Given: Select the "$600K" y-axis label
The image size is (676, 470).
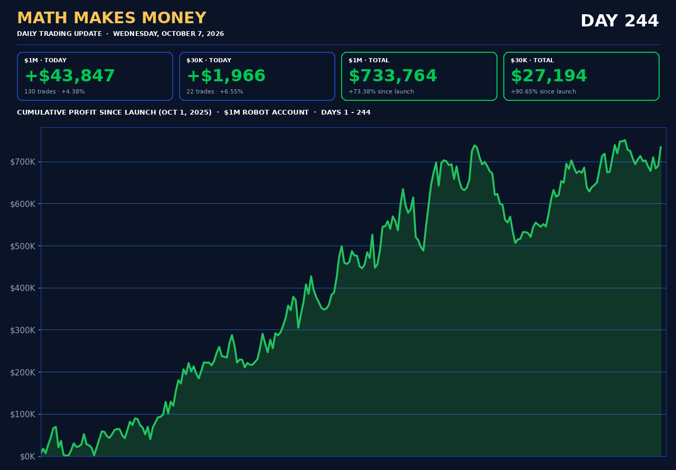Looking at the screenshot, I should coord(23,204).
